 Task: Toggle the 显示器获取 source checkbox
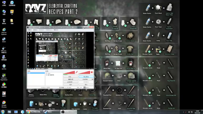[x=47, y=75]
